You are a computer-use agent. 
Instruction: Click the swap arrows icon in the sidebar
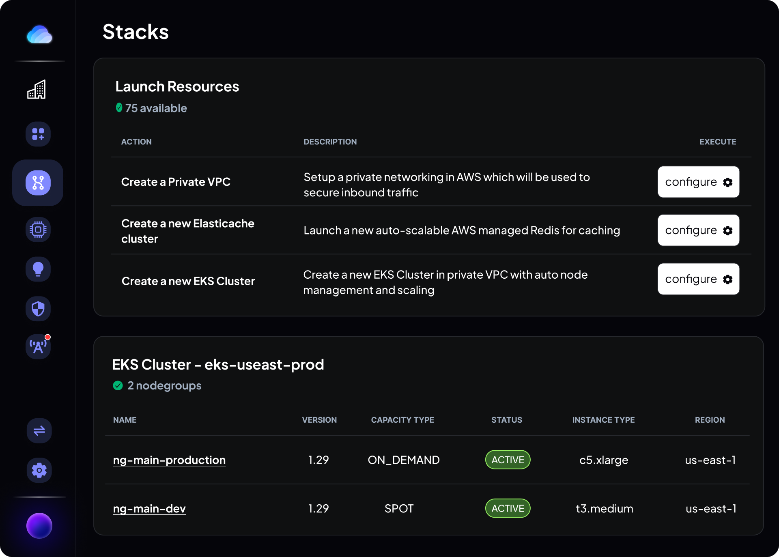(x=39, y=430)
